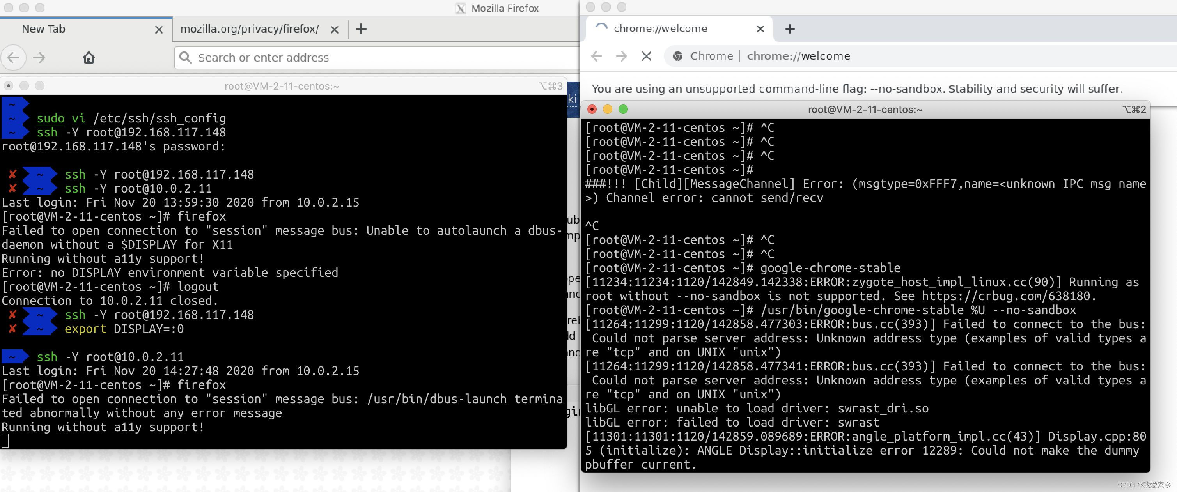Close the chrome://welcome tab
Screen dimensions: 1177x492
760,29
